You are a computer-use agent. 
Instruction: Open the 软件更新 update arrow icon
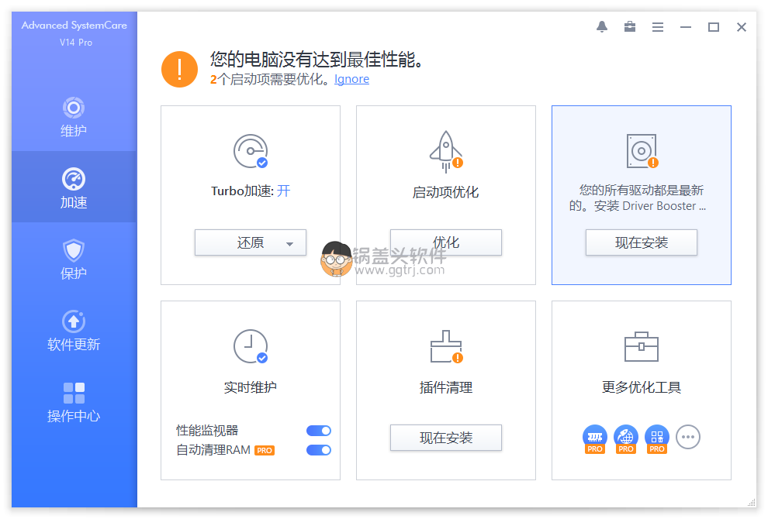74,321
